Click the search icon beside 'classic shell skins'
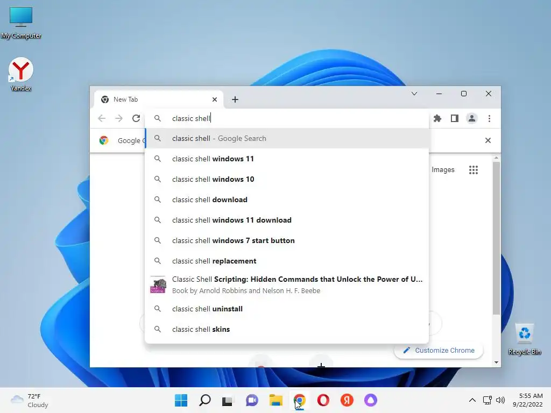 pos(158,330)
